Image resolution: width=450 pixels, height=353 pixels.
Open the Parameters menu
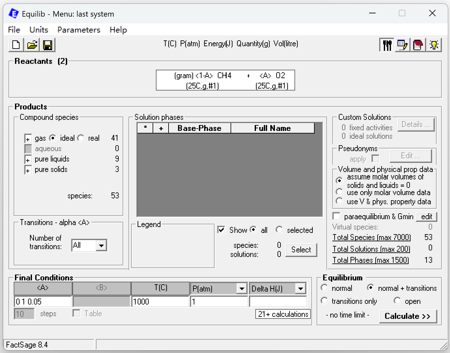tap(79, 30)
